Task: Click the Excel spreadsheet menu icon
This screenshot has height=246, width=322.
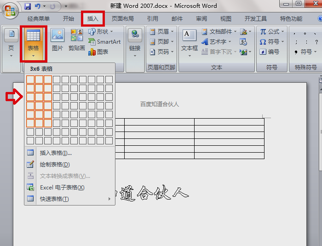Action: click(30, 187)
